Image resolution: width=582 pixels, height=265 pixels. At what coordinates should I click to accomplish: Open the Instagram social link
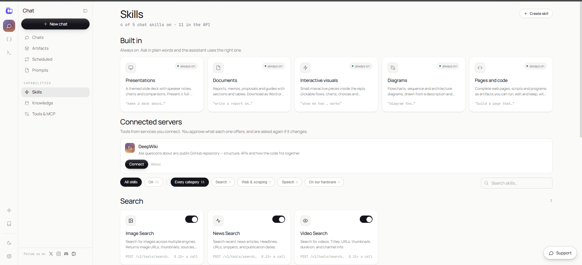point(59,254)
